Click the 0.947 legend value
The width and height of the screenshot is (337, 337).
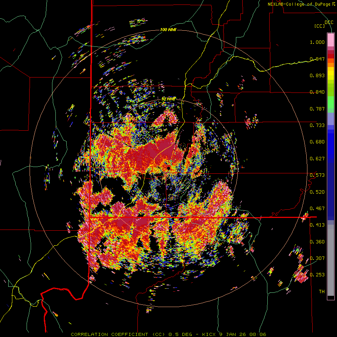[317, 59]
